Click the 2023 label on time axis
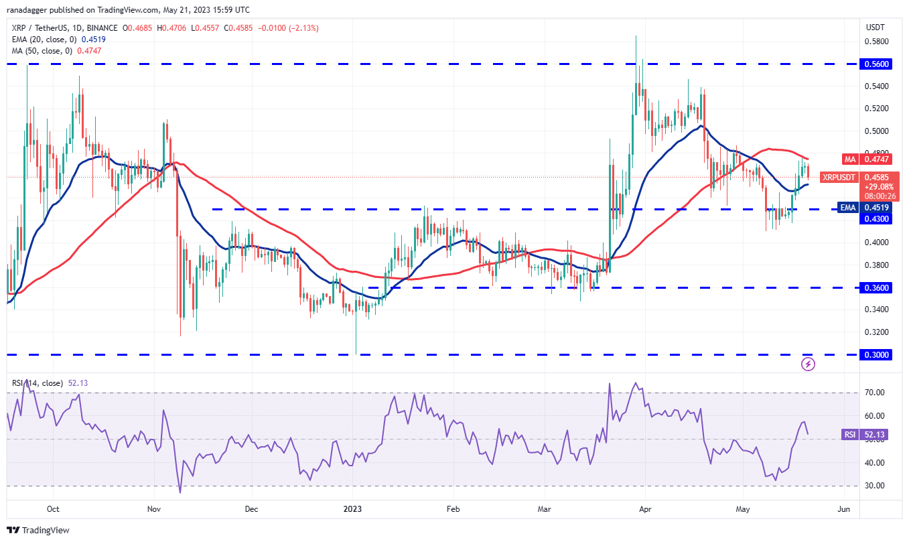This screenshot has width=909, height=542. (352, 509)
